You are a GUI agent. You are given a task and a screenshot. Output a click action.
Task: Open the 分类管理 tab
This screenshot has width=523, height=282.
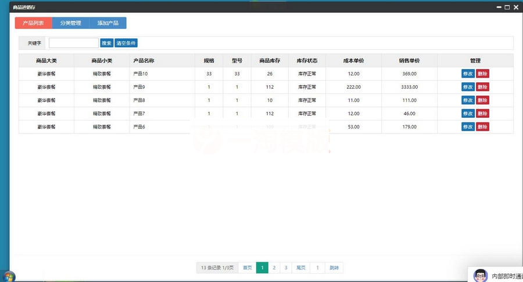[70, 23]
